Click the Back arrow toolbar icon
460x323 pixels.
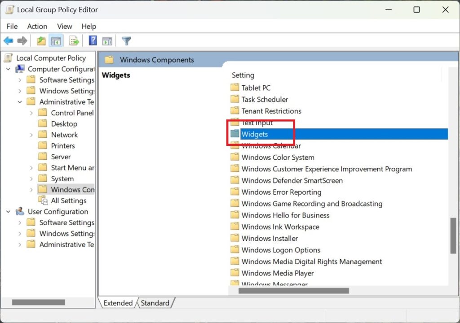coord(9,41)
